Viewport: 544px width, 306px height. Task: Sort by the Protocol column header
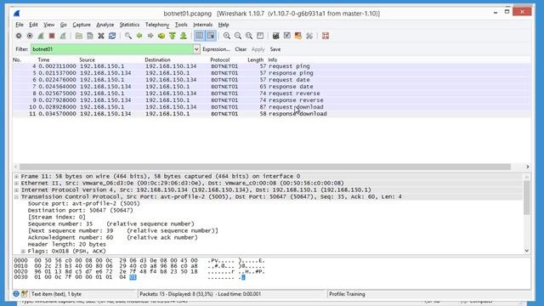tap(220, 59)
